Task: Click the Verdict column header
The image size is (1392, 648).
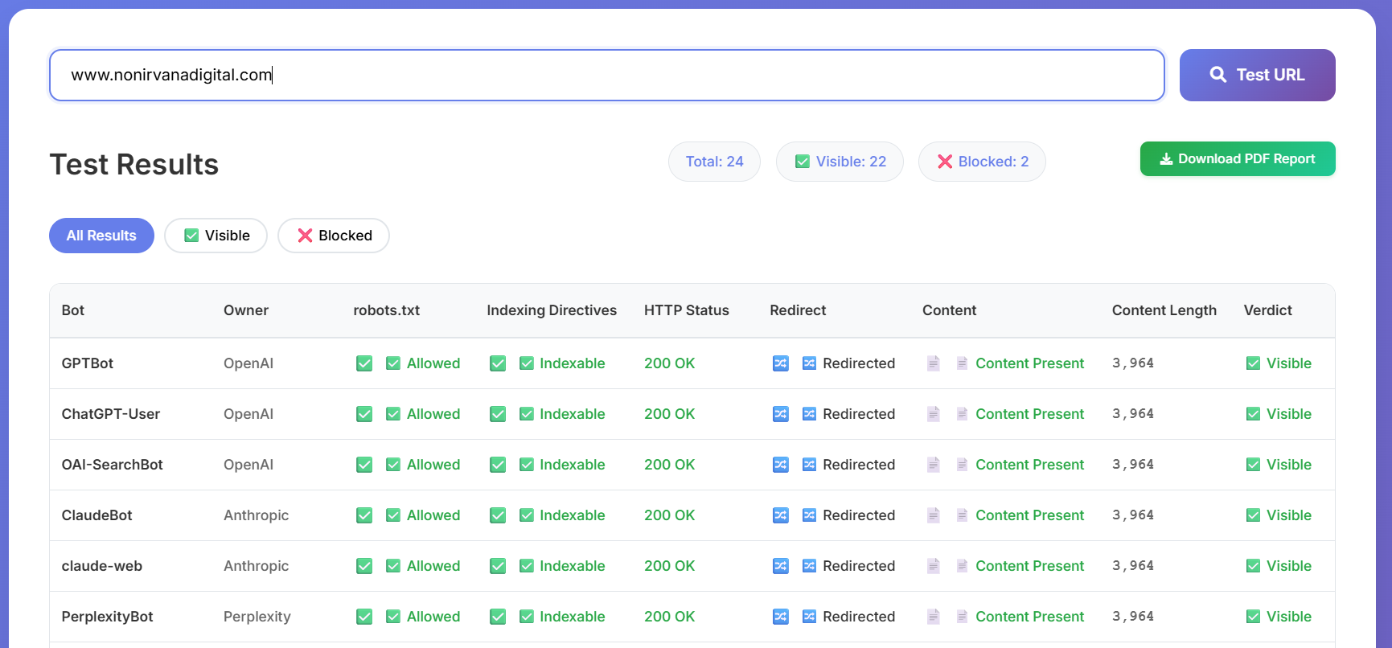Action: tap(1268, 310)
